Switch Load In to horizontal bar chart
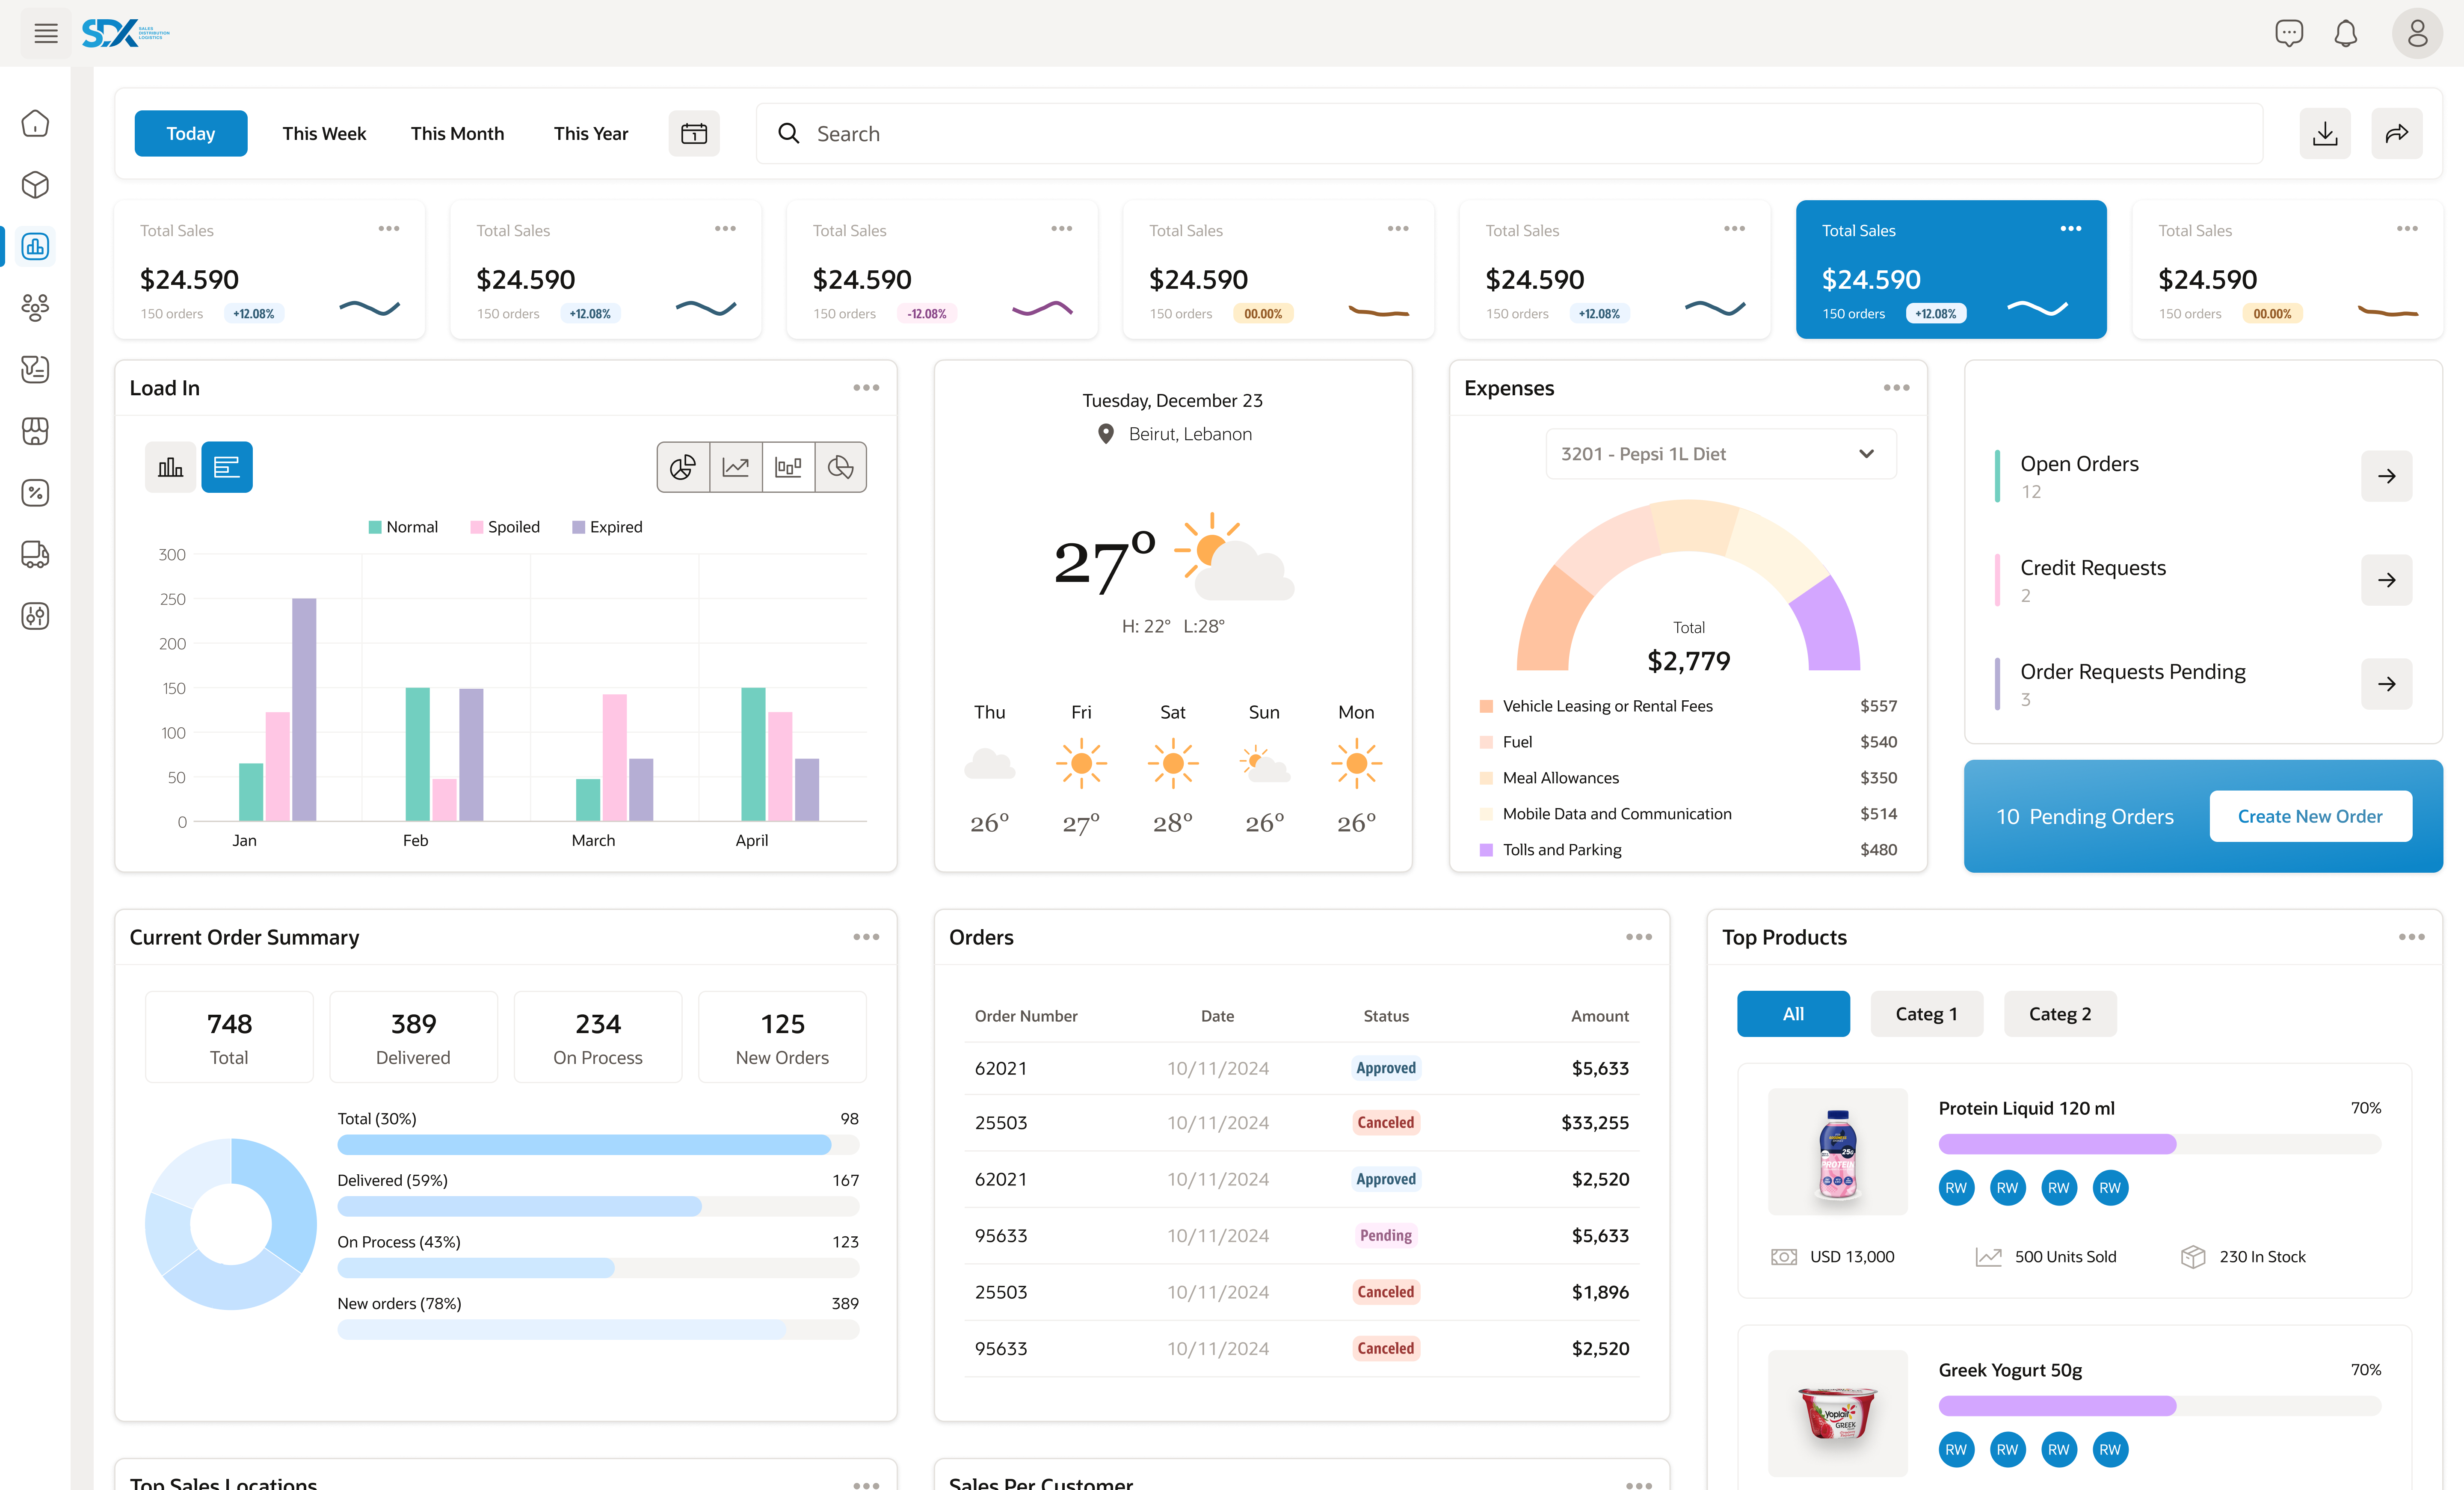 point(227,467)
